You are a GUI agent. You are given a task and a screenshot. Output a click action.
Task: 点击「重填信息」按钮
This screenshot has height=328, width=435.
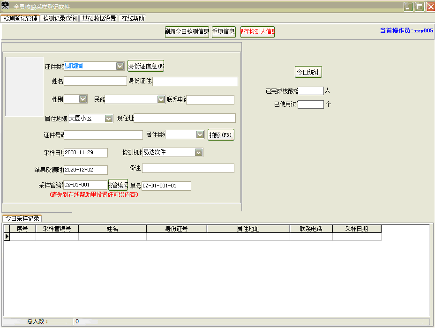[x=224, y=32]
